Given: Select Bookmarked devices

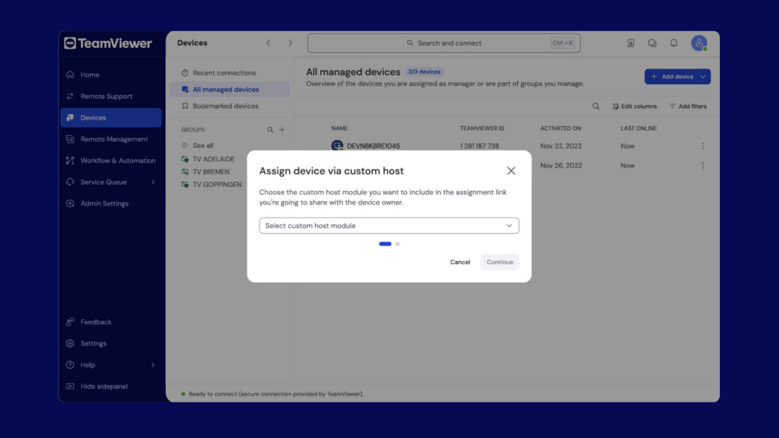Looking at the screenshot, I should 229,106.
